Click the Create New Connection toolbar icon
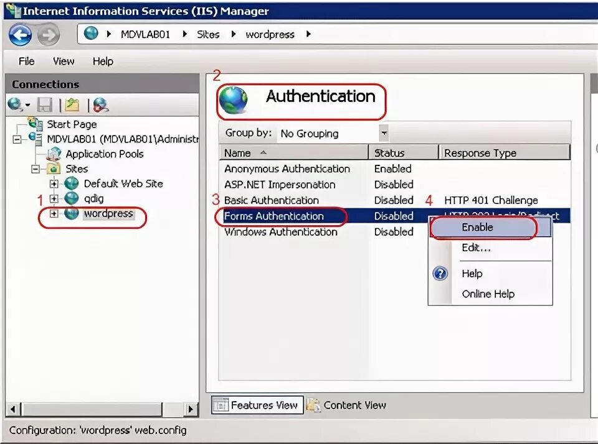 (14, 104)
